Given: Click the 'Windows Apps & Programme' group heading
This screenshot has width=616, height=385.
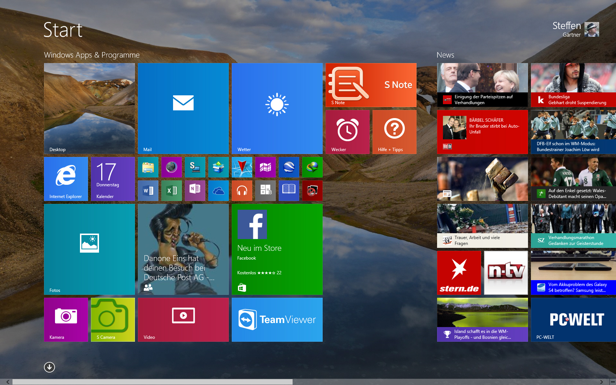Looking at the screenshot, I should [92, 55].
